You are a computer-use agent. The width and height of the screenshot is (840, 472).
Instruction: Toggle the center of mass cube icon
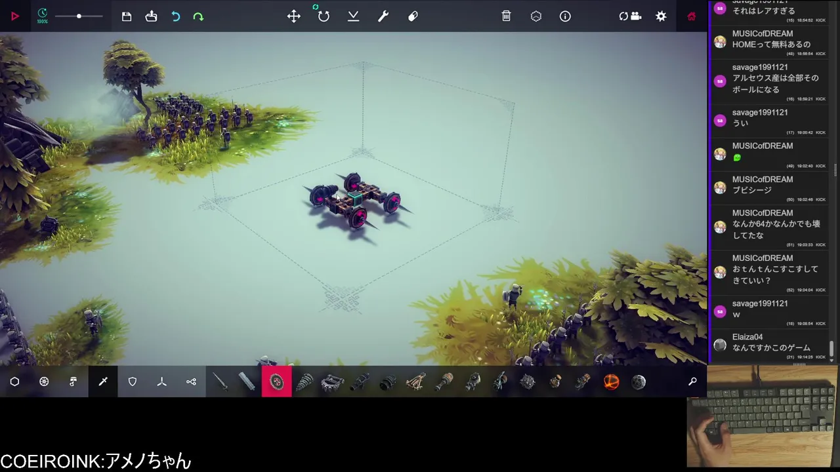tap(536, 16)
